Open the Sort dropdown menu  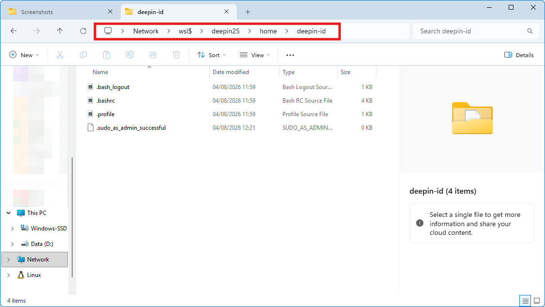click(x=211, y=55)
